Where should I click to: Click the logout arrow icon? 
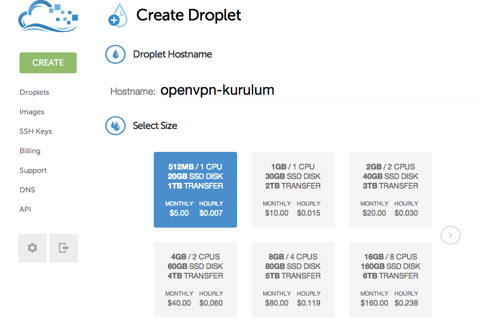coord(64,248)
